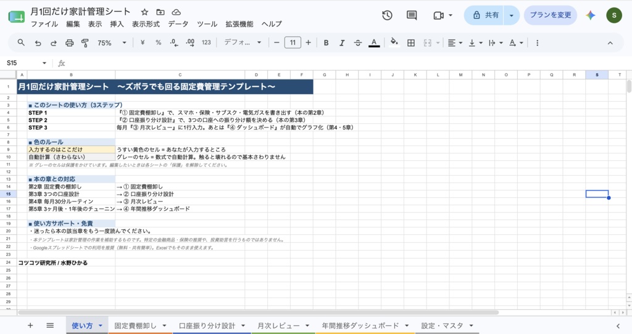The width and height of the screenshot is (632, 334).
Task: Decrease font size with minus button
Action: [276, 43]
